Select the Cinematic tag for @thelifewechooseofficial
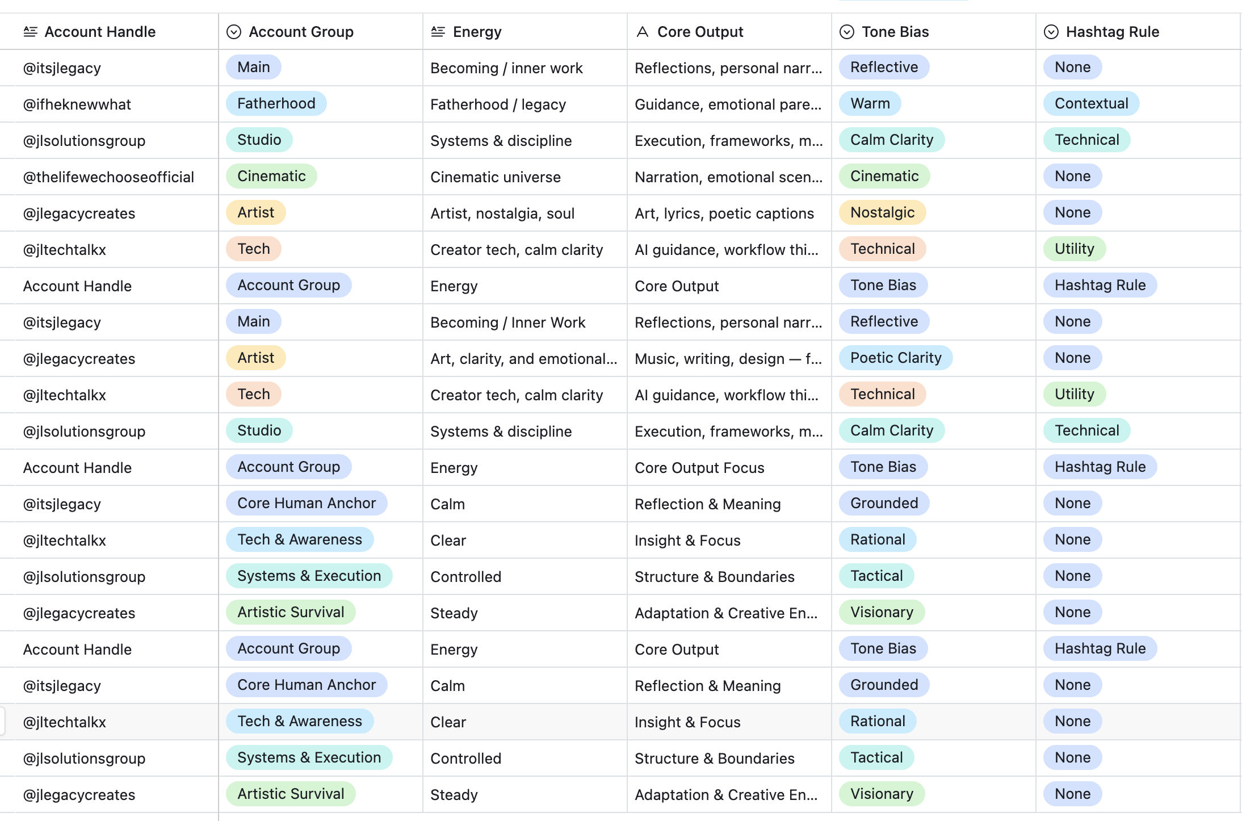 point(271,176)
